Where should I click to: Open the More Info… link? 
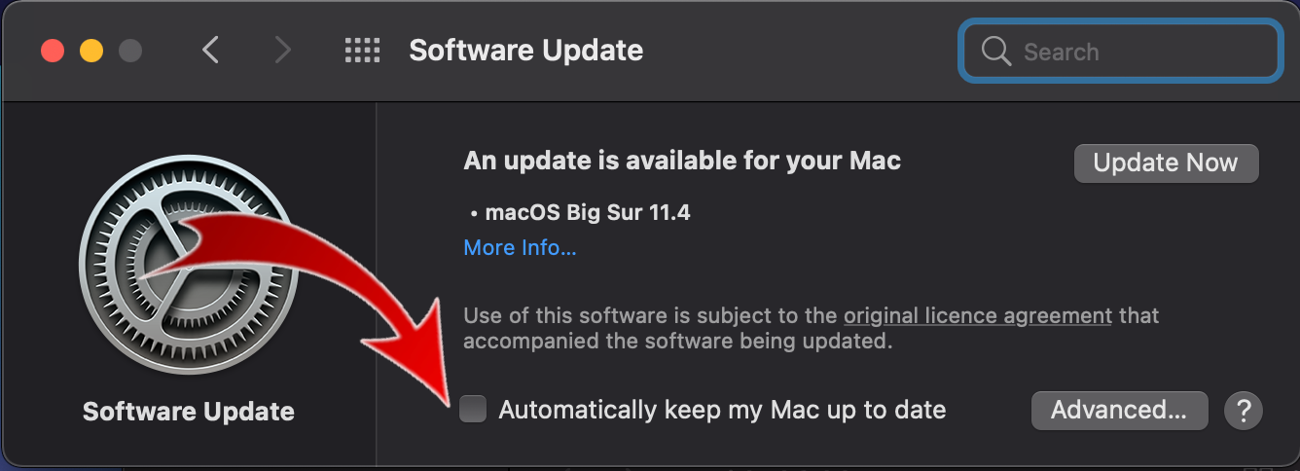tap(520, 248)
